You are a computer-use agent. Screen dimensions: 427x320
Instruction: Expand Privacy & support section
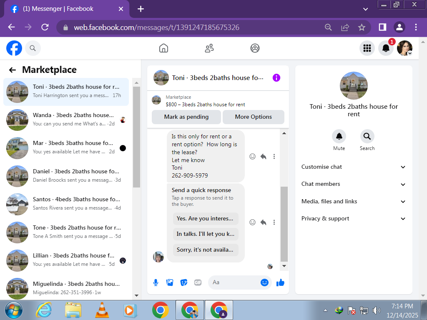tap(354, 219)
